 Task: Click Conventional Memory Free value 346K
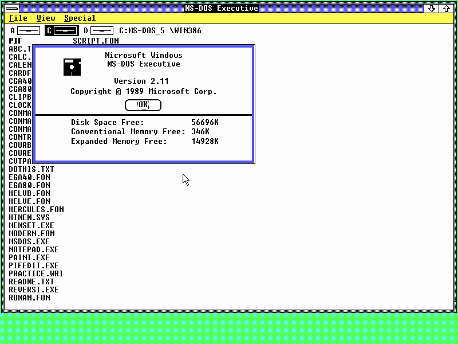[200, 132]
